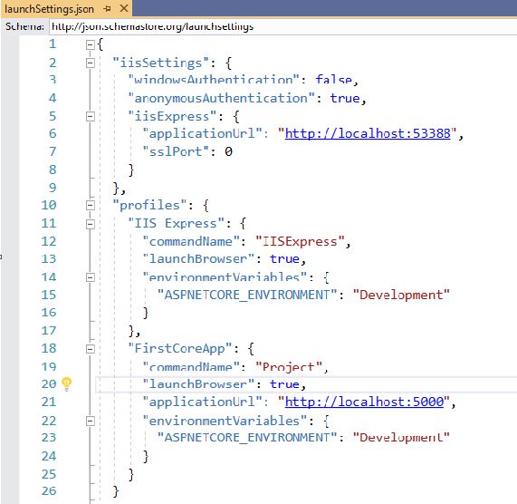Click the "commandName" key on line 19

tap(191, 366)
